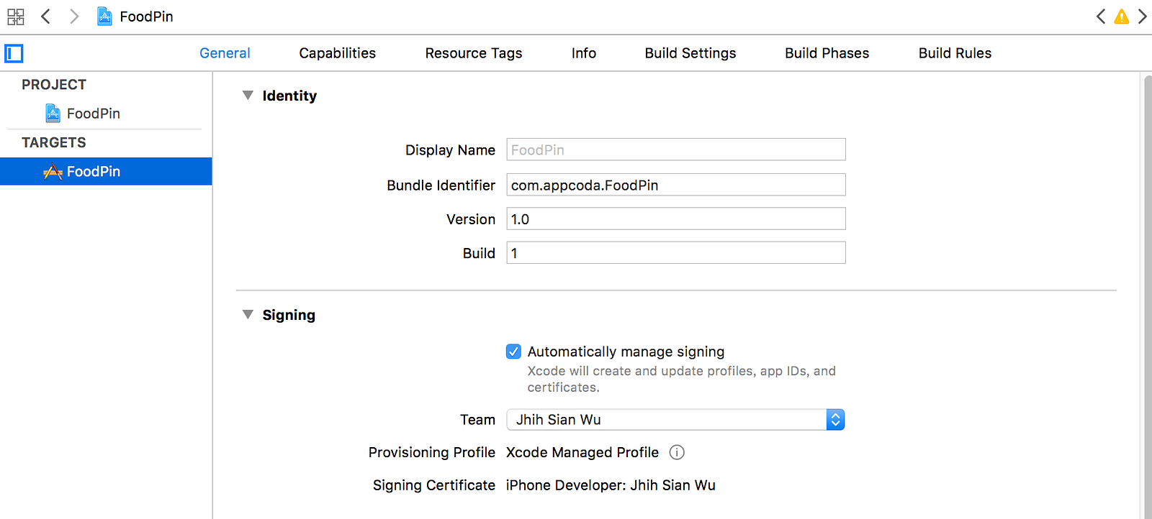Image resolution: width=1152 pixels, height=519 pixels.
Task: Select the FoodPin target in the sidebar
Action: 93,172
